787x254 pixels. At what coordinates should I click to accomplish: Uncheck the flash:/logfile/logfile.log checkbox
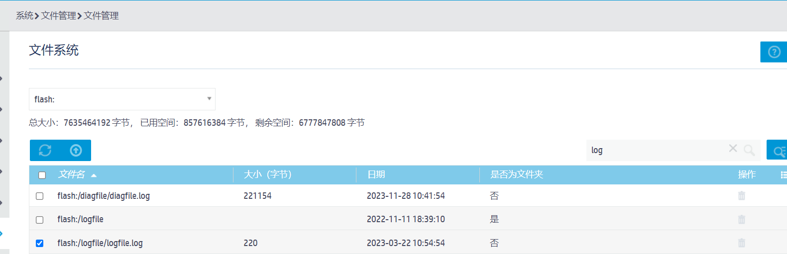(40, 243)
